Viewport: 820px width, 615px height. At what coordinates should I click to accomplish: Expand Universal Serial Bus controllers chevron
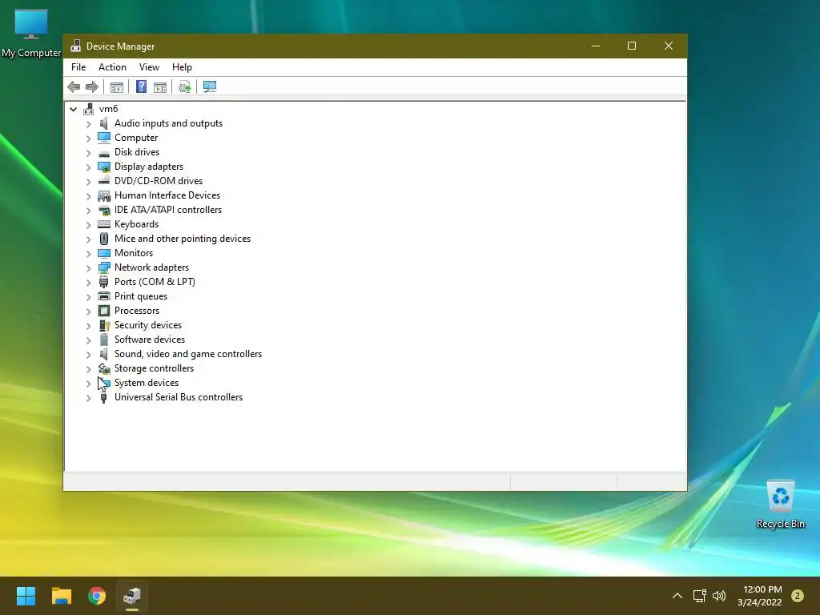[x=88, y=398]
